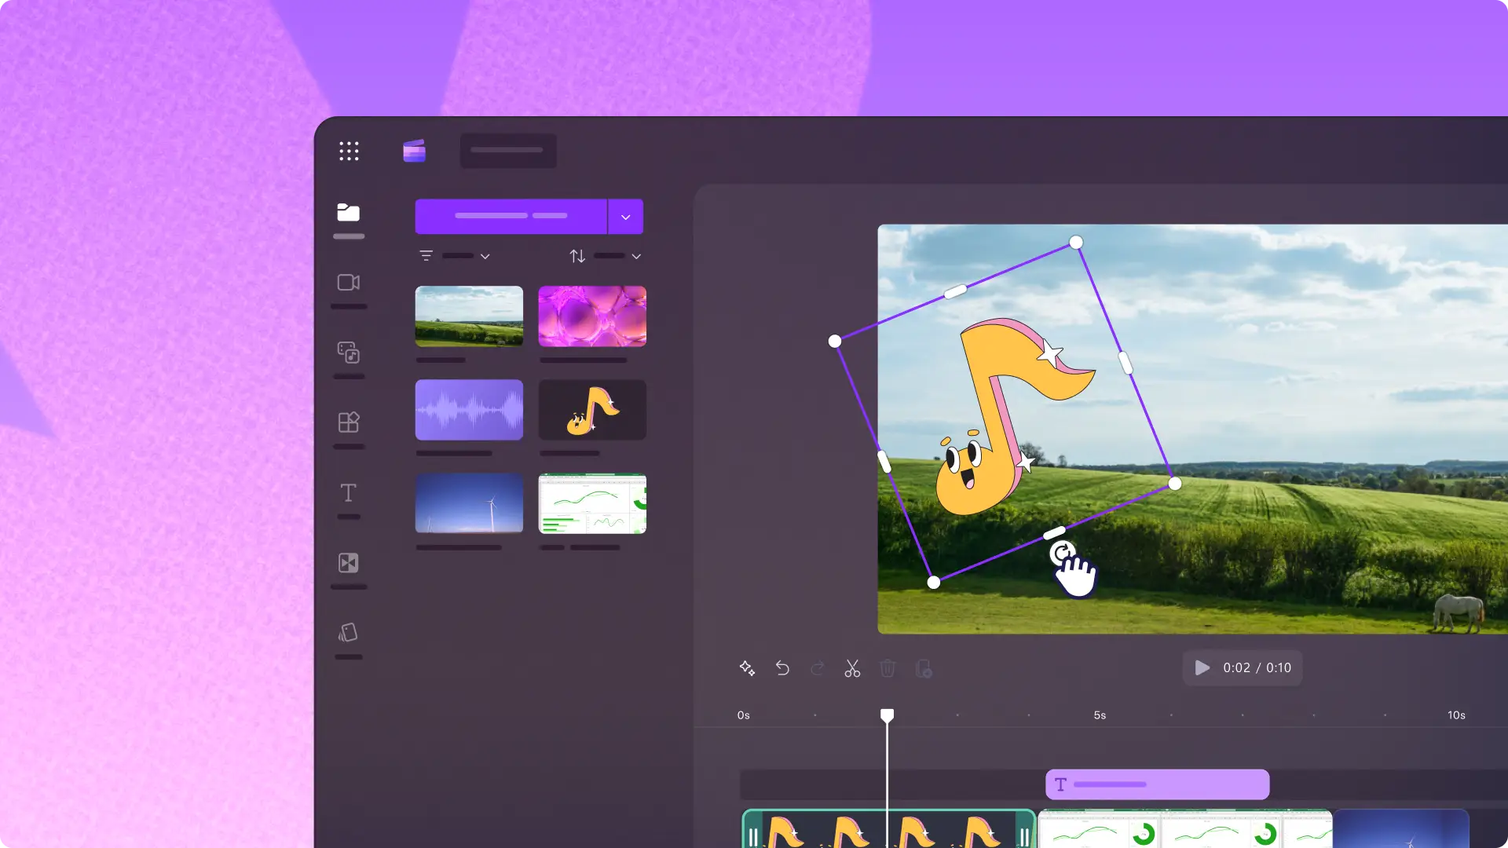This screenshot has width=1508, height=848.
Task: Select the Text tool in sidebar
Action: (348, 493)
